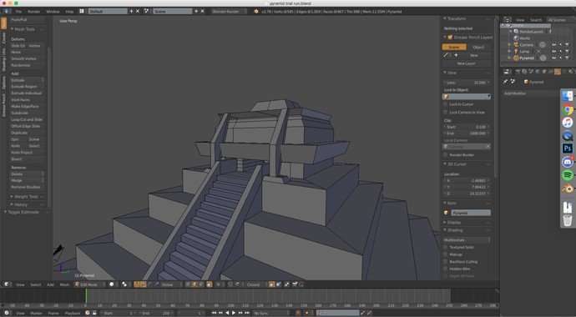Open the Blender app in the dock

[x=568, y=189]
